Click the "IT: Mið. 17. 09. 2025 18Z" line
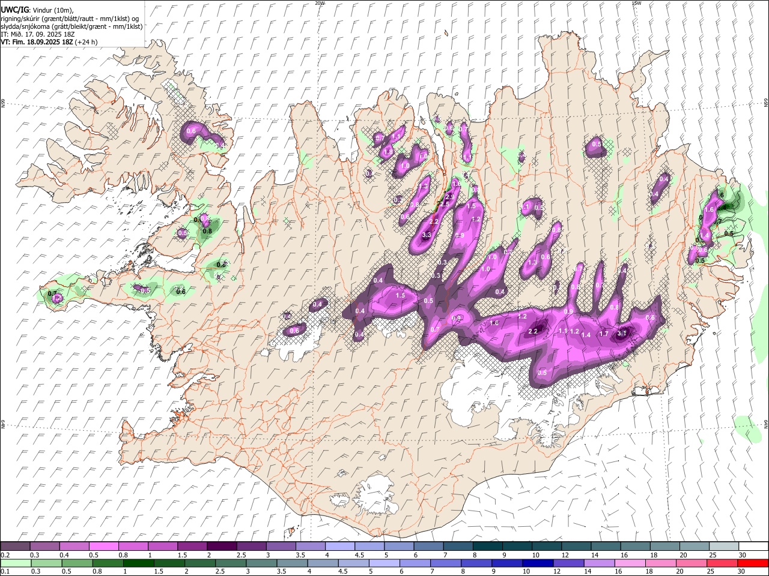This screenshot has height=576, width=769. click(x=38, y=34)
